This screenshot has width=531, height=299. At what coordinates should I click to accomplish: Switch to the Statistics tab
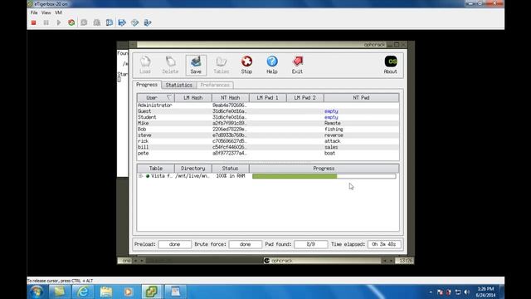point(179,85)
